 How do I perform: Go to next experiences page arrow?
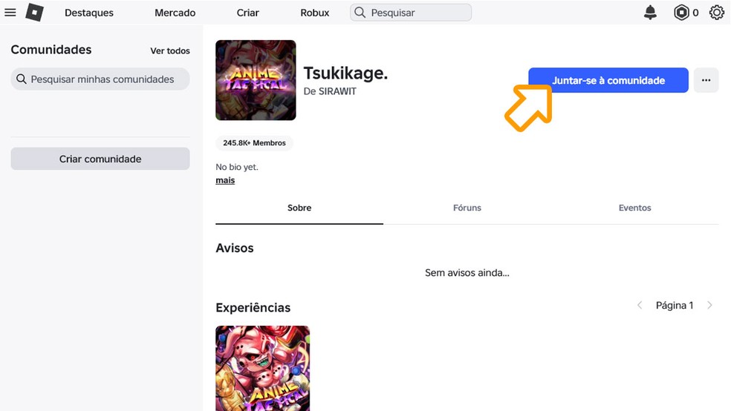[x=709, y=306]
